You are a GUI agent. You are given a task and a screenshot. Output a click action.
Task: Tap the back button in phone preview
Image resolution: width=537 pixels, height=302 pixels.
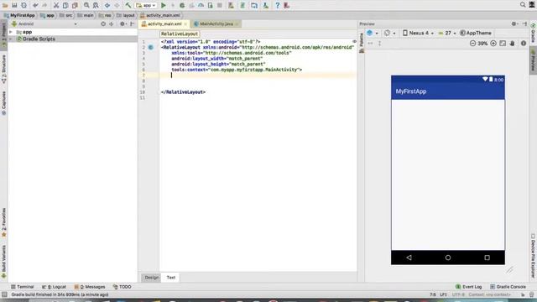[409, 258]
